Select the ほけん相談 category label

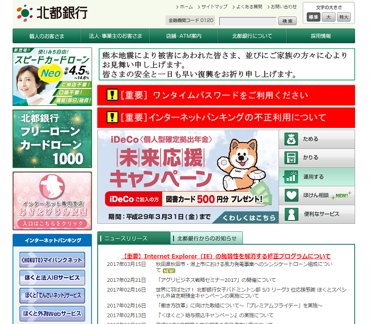(x=316, y=195)
